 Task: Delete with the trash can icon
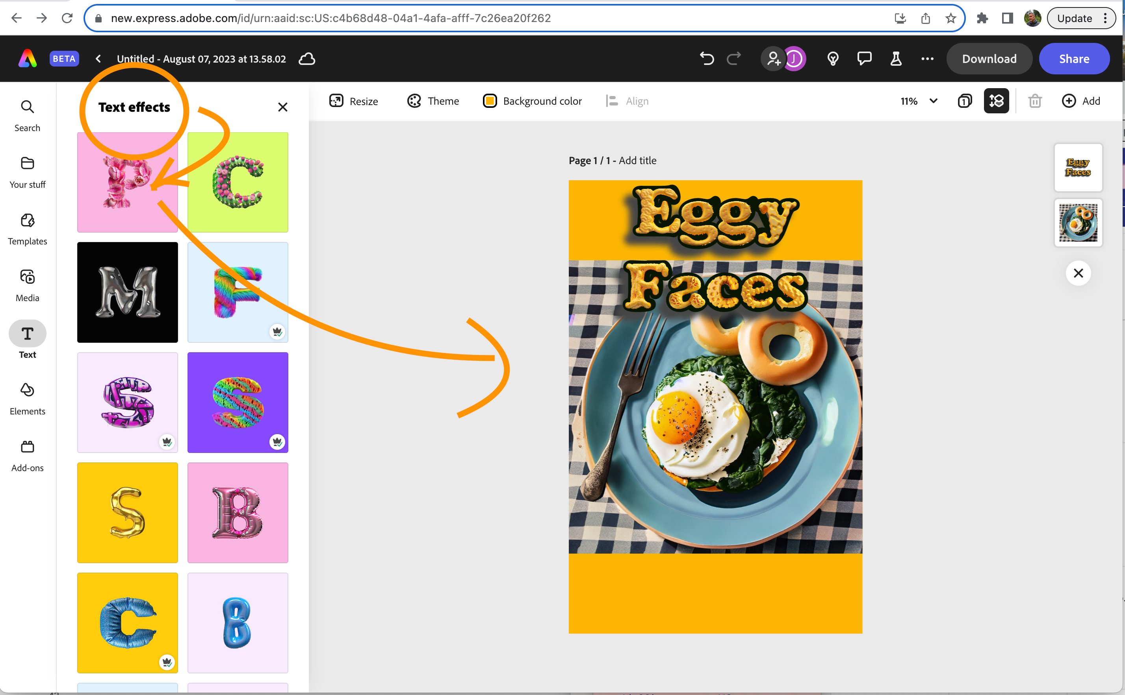click(1035, 101)
